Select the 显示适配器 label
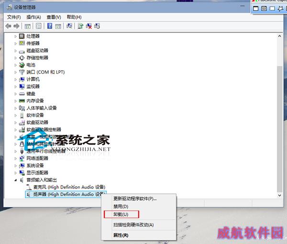 click(37, 173)
